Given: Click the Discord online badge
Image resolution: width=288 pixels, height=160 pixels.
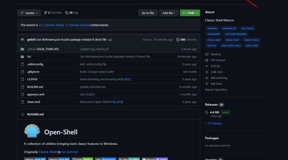Looking at the screenshot, I should coord(155,159).
